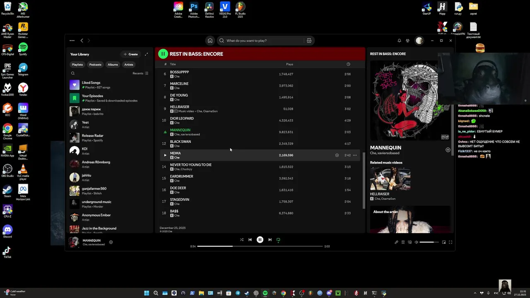Image resolution: width=530 pixels, height=298 pixels.
Task: Open the Recents sort dropdown
Action: pos(140,73)
